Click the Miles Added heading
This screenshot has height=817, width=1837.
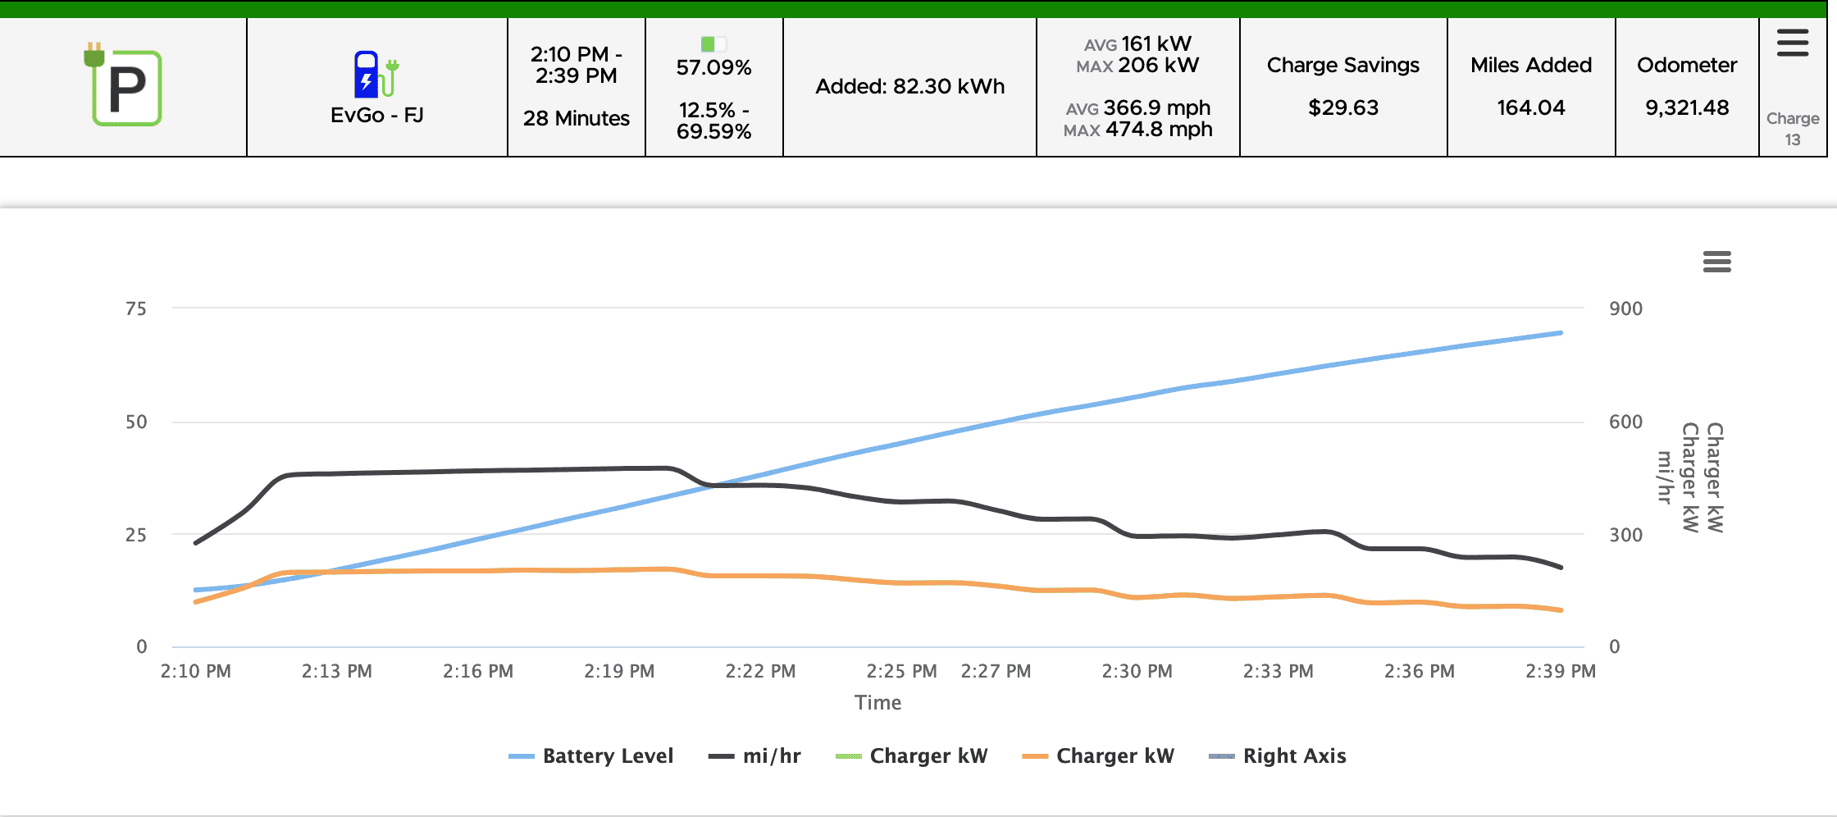[1530, 65]
